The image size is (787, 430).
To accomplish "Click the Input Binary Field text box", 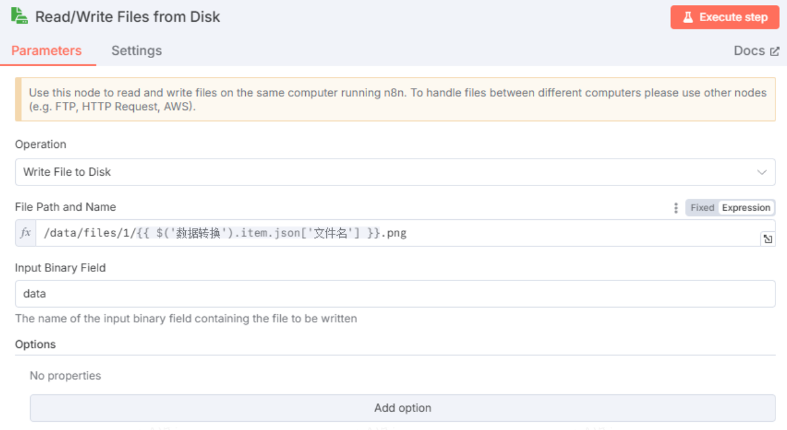I will coord(394,294).
